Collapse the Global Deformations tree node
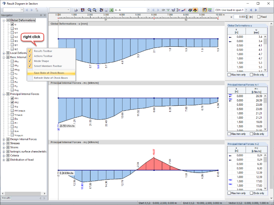 point(4,20)
